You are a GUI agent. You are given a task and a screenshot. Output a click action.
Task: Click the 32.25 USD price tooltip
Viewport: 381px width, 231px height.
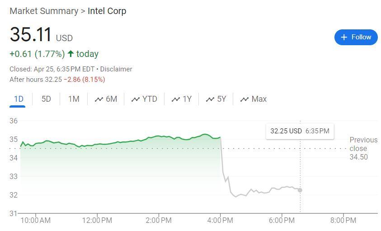(300, 131)
